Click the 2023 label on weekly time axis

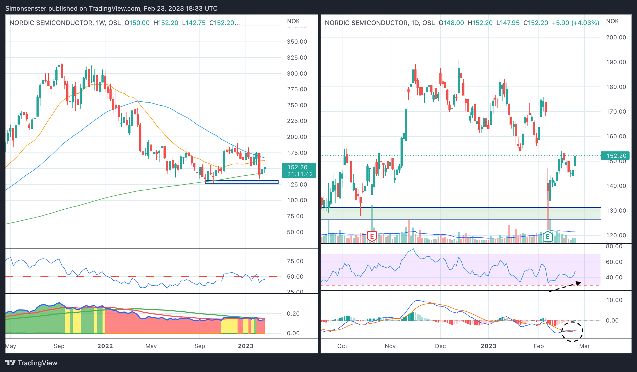pyautogui.click(x=246, y=346)
